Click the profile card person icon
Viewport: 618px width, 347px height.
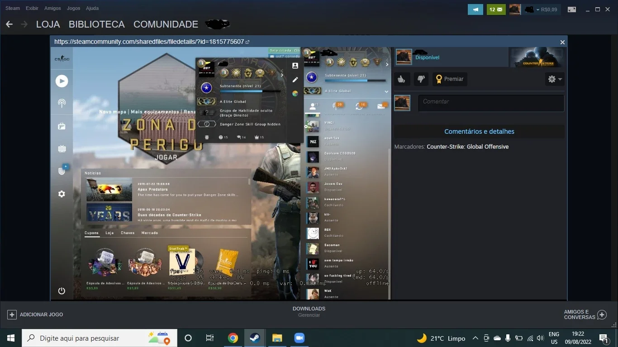click(x=295, y=66)
